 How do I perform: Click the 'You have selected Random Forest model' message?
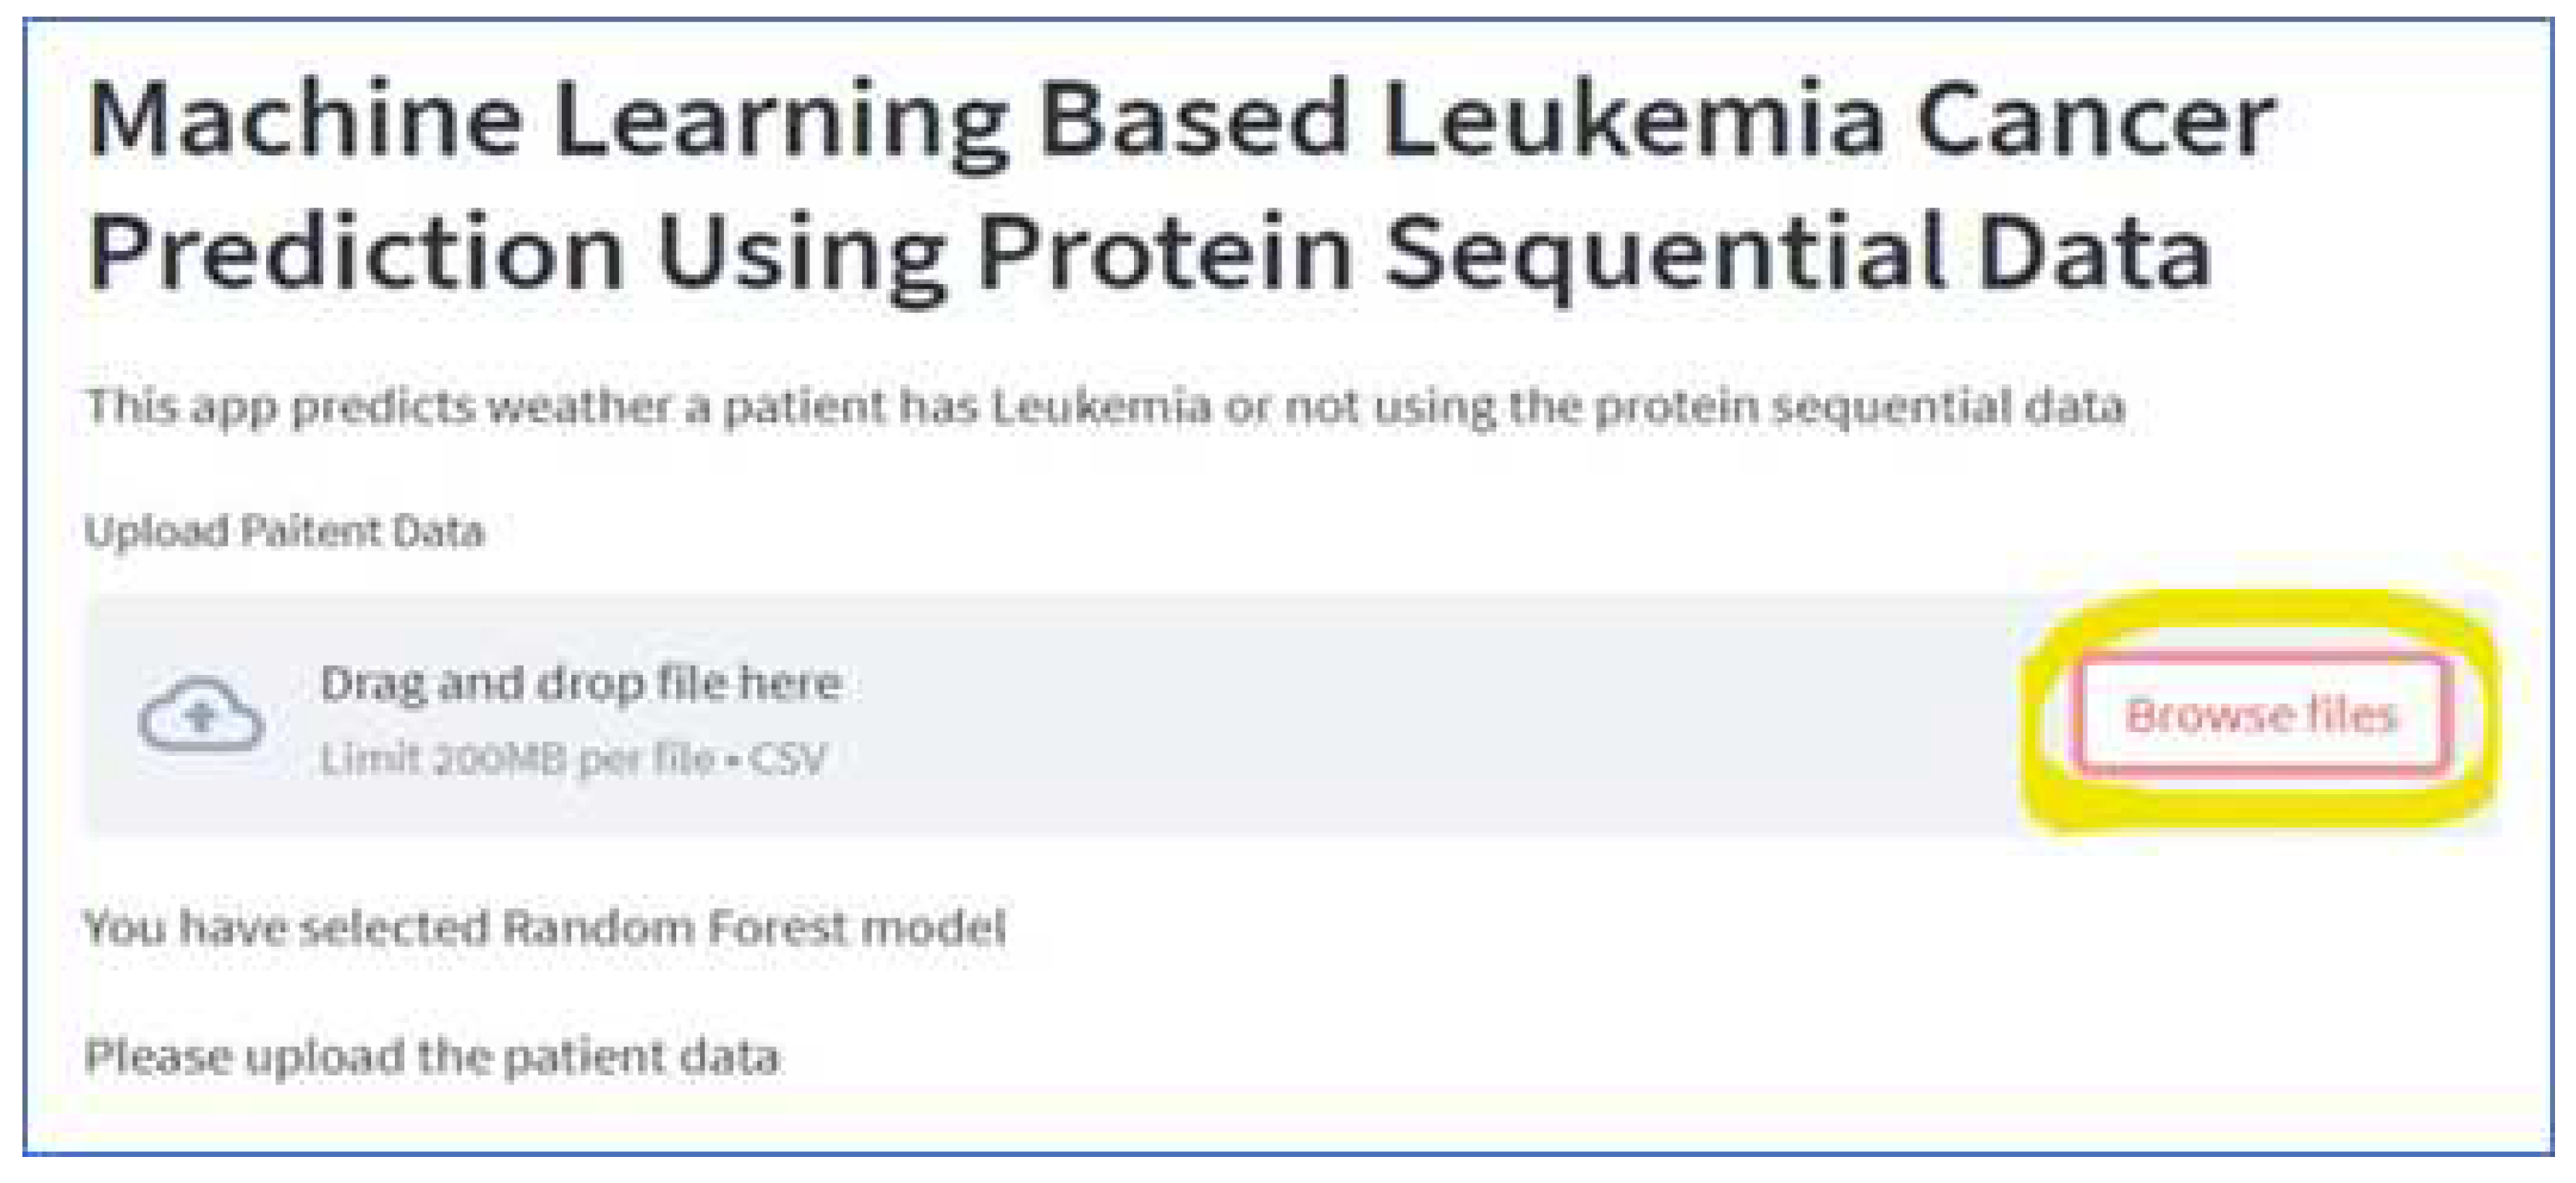(544, 927)
